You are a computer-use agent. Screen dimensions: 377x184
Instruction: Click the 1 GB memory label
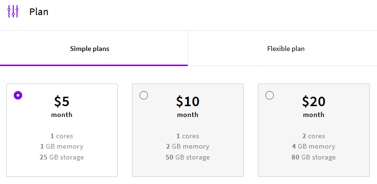(62, 146)
